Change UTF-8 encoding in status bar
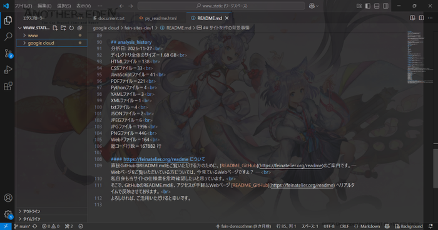The image size is (438, 230). point(328,226)
